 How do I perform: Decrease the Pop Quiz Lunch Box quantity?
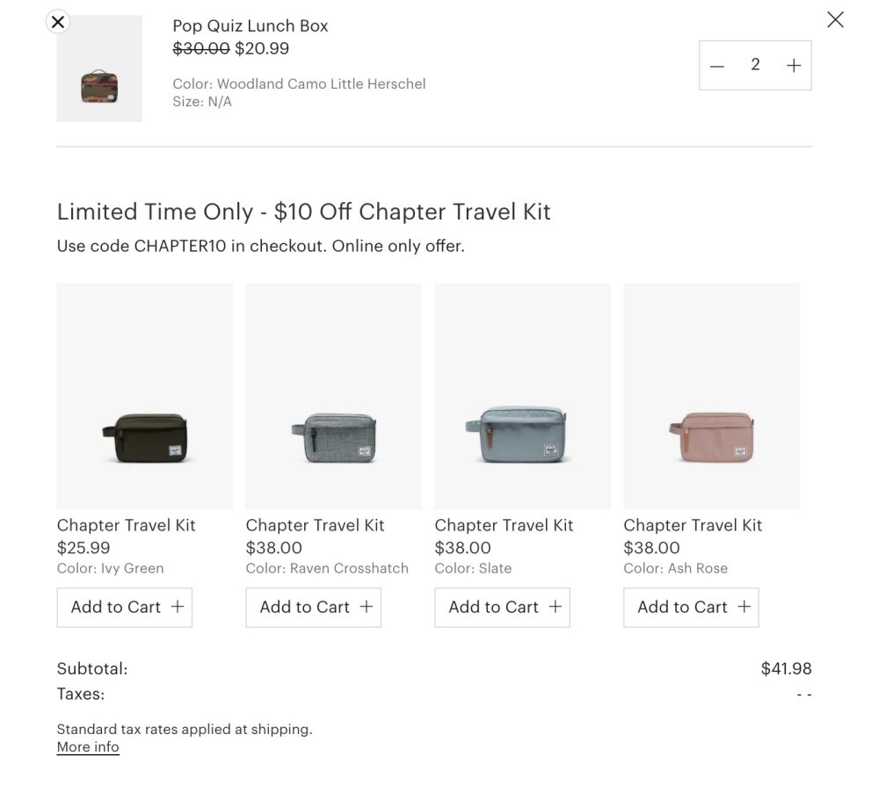pyautogui.click(x=717, y=64)
